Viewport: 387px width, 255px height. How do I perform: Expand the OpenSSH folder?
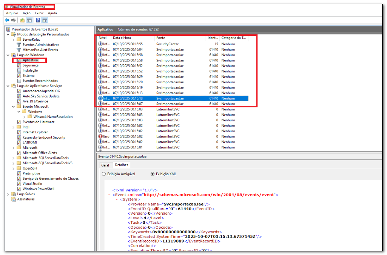coord(13,168)
